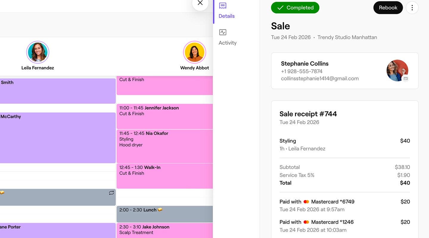Click the Mastercard *6749 payment logo
Screen dimensions: 429x238
(306, 202)
